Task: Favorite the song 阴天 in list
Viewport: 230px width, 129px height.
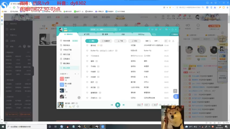Action: [x=87, y=82]
